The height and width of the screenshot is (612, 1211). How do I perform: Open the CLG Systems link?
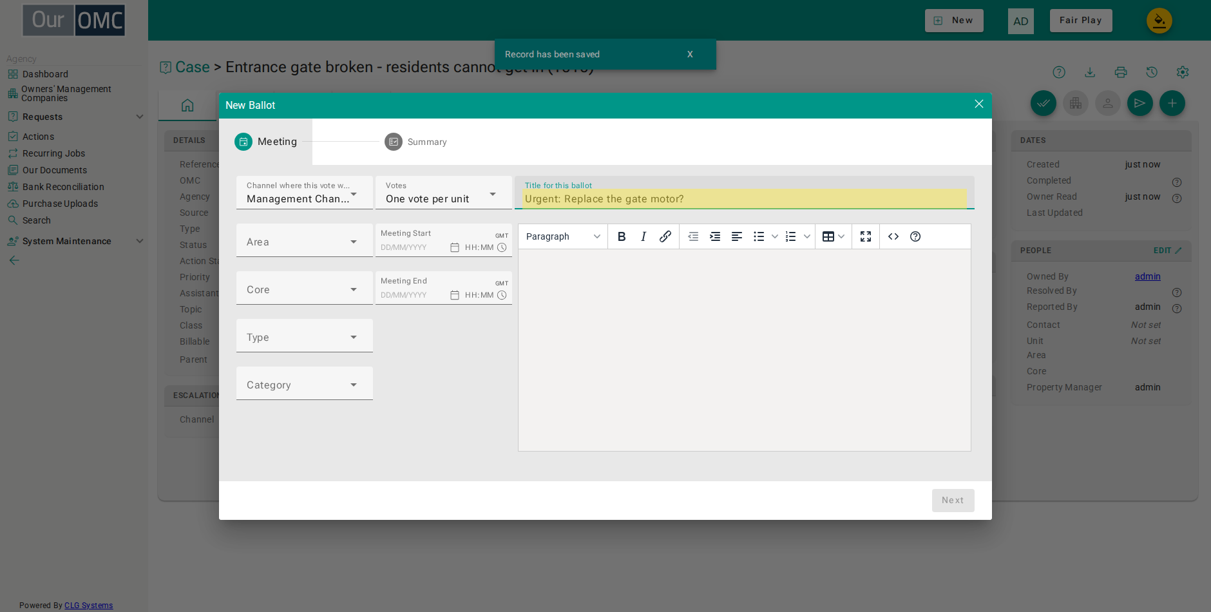[89, 606]
